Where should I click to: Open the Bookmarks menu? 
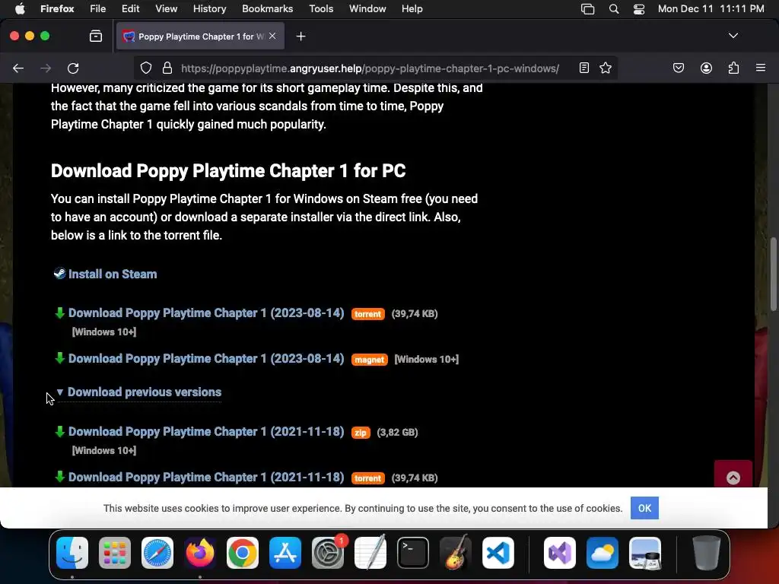click(x=267, y=9)
